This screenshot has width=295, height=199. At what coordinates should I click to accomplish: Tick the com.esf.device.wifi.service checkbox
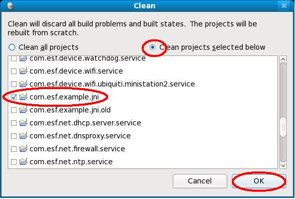pyautogui.click(x=13, y=71)
